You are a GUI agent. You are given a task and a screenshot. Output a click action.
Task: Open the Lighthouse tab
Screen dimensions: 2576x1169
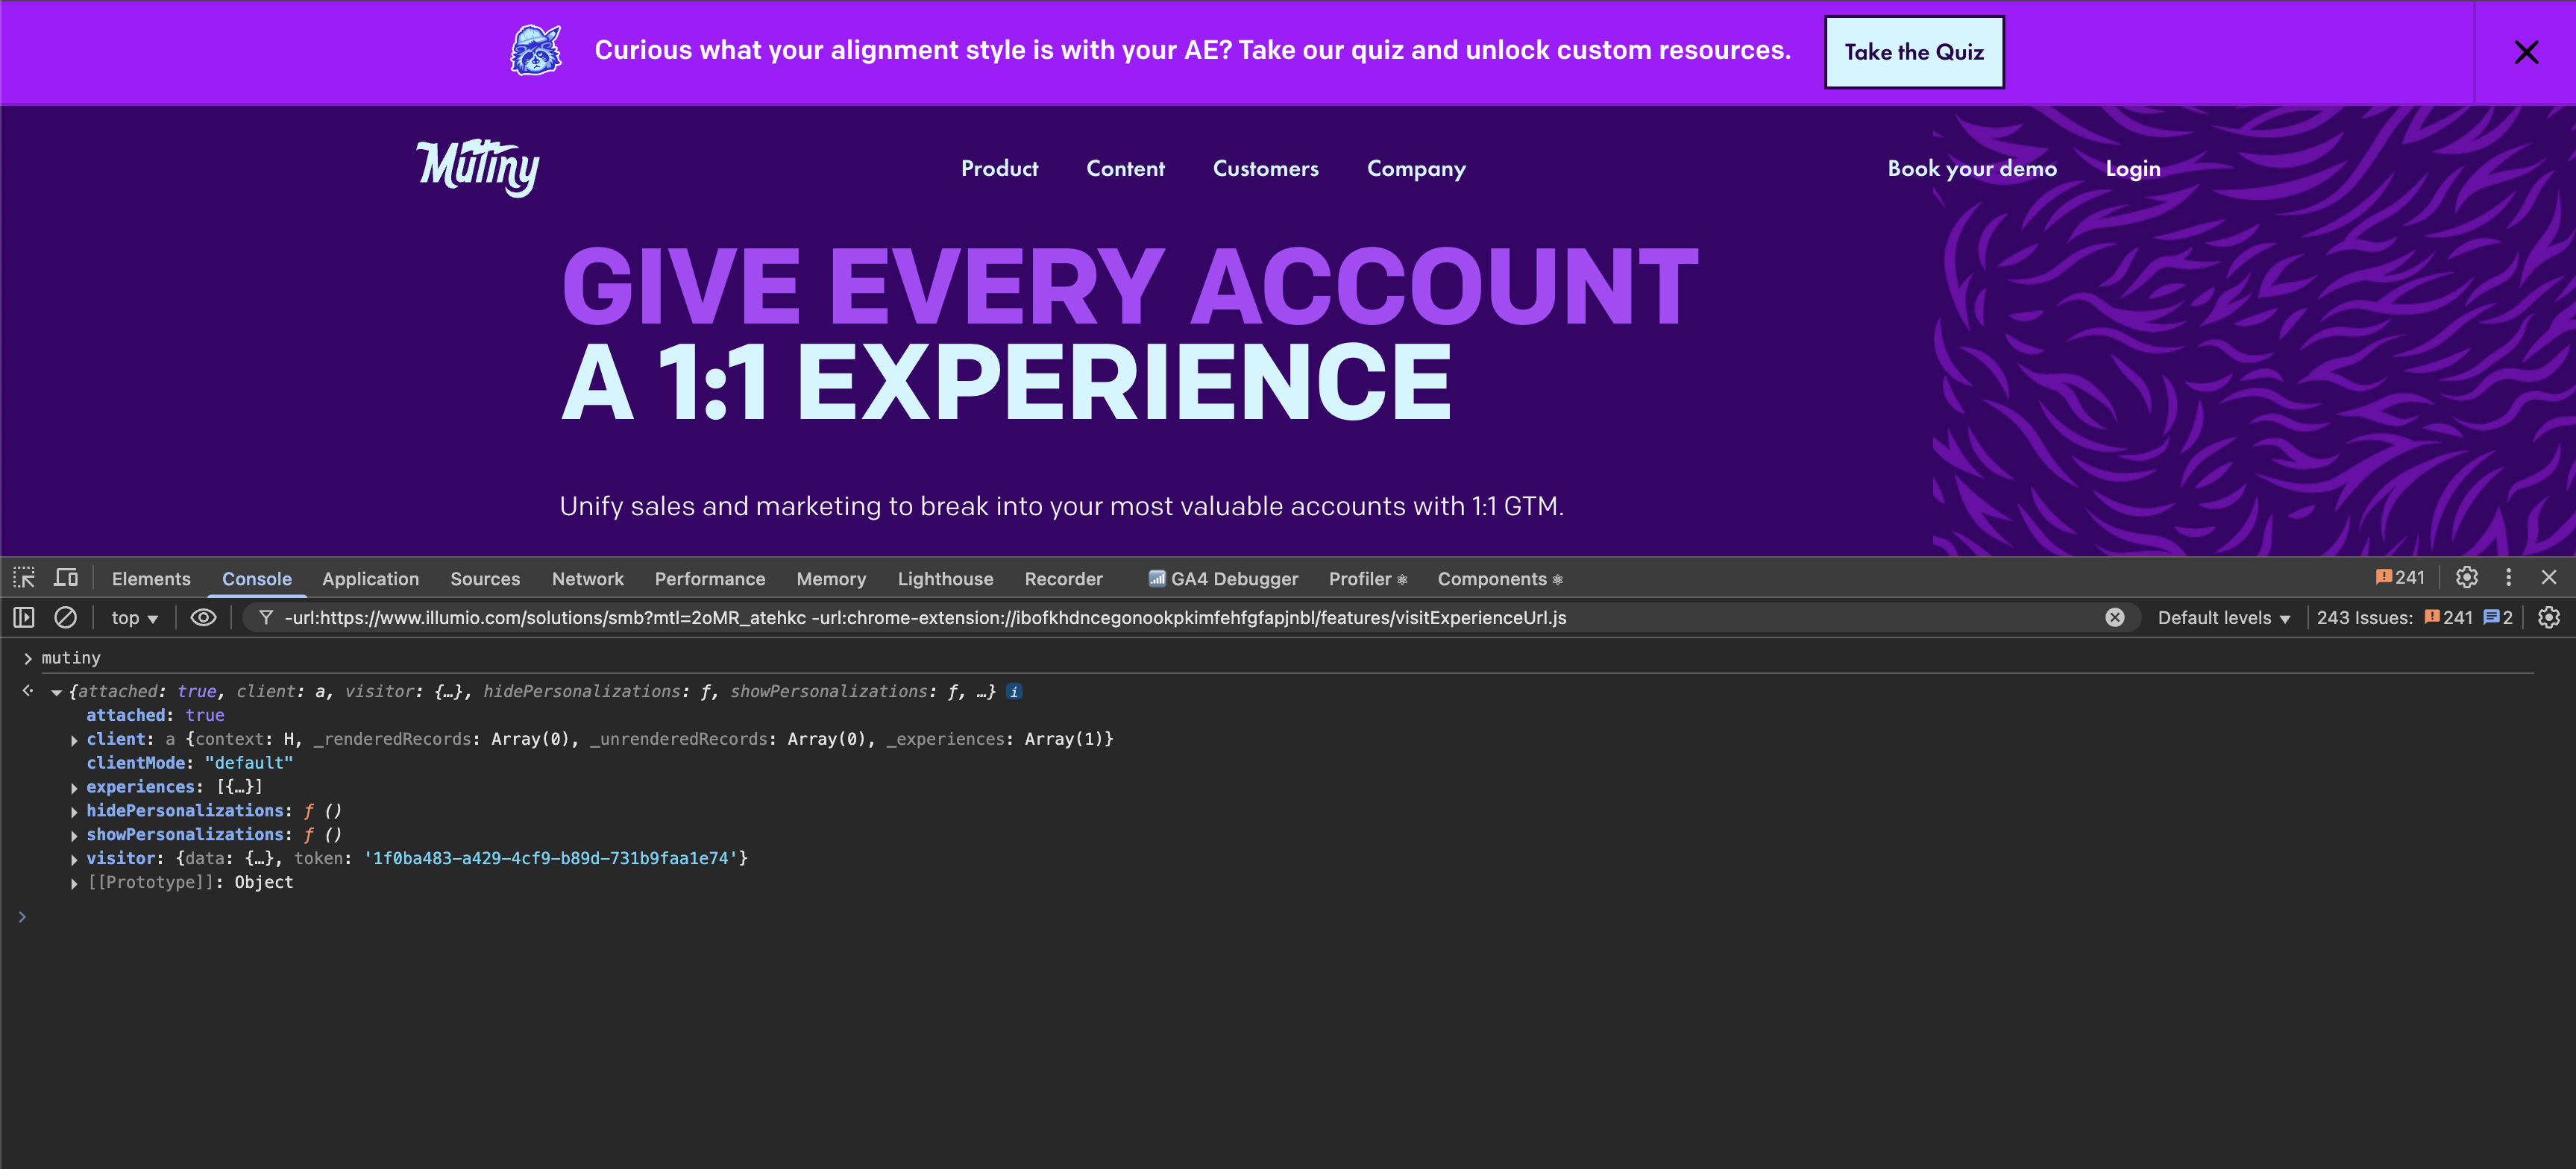point(944,579)
